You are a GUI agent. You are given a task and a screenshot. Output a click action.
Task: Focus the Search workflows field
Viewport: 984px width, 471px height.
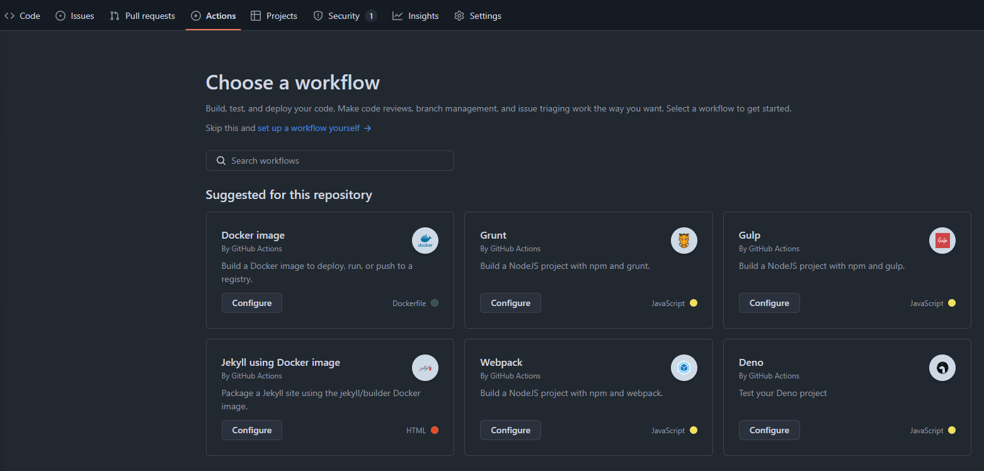(329, 161)
